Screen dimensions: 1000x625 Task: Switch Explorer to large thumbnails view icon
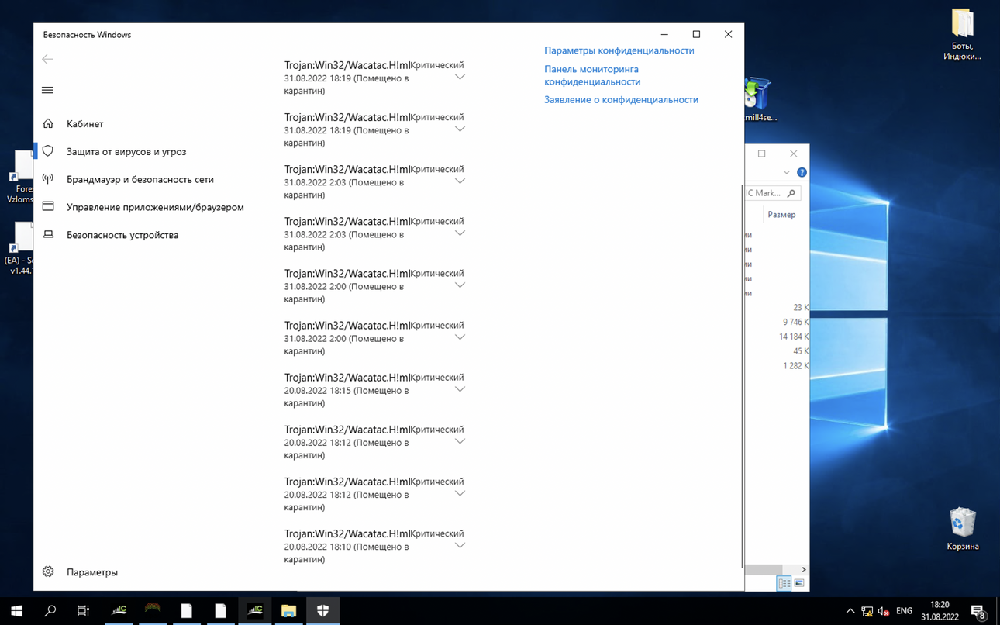click(799, 583)
